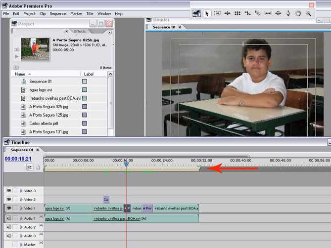Expand the Video 2 track
This screenshot has height=248, width=331.
tap(21, 199)
